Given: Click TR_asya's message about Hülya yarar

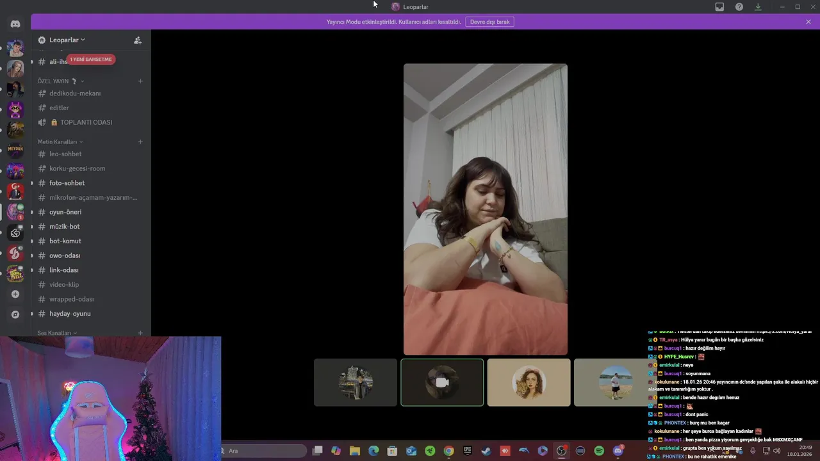Looking at the screenshot, I should click(x=705, y=340).
